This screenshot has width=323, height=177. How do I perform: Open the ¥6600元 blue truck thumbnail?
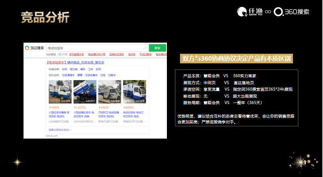(x=135, y=92)
